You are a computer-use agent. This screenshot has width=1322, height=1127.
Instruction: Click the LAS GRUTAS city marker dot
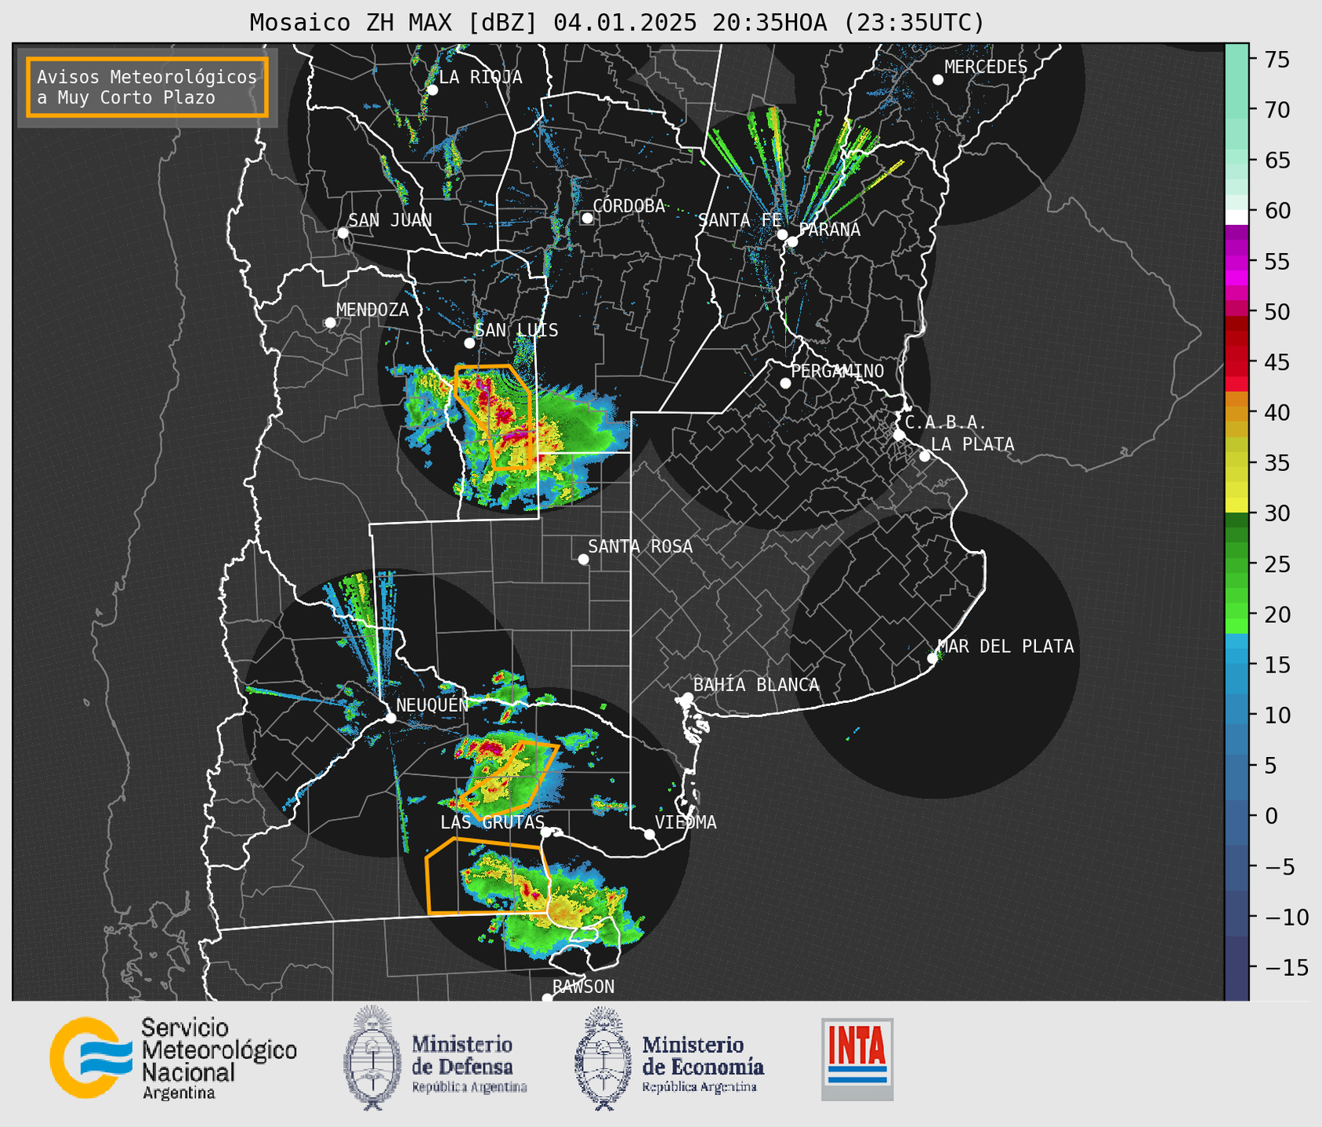(x=546, y=832)
